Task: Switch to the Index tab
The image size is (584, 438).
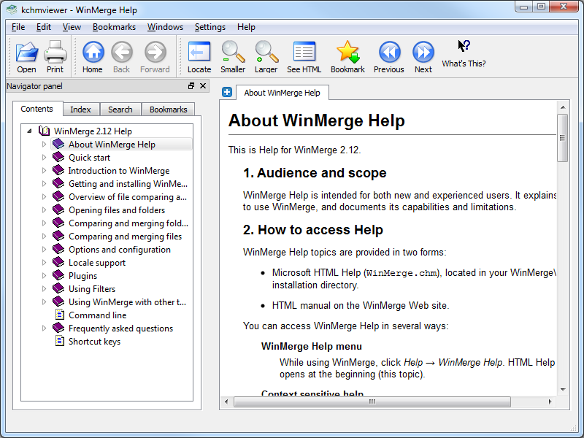Action: [81, 109]
